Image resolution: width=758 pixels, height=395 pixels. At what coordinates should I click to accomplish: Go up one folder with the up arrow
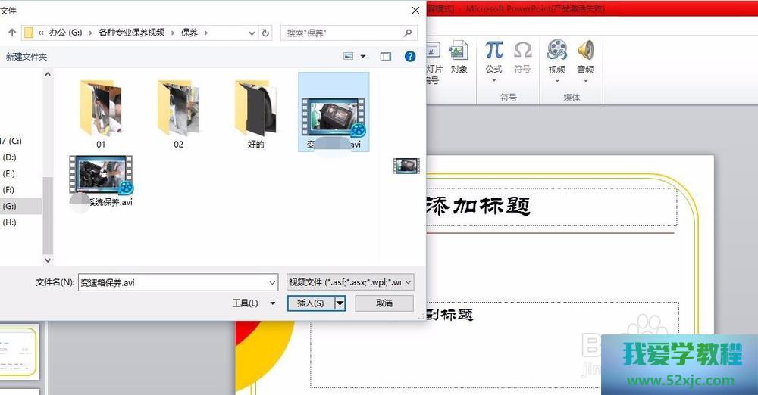click(12, 33)
